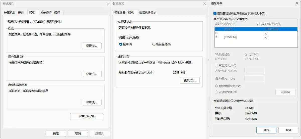Choose 无分页文件(N) radio option

pos(225,92)
